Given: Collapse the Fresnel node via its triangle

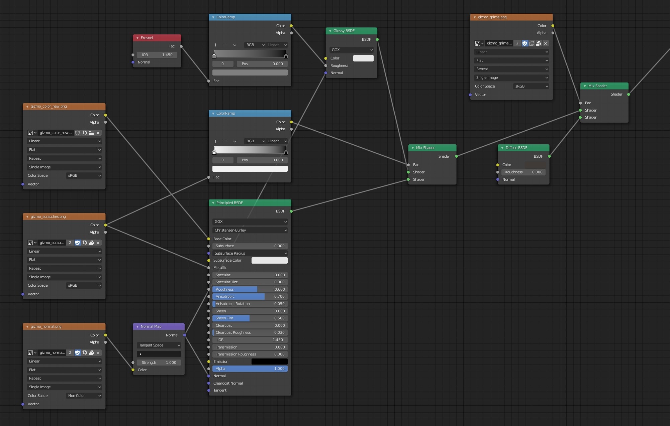Looking at the screenshot, I should [137, 38].
